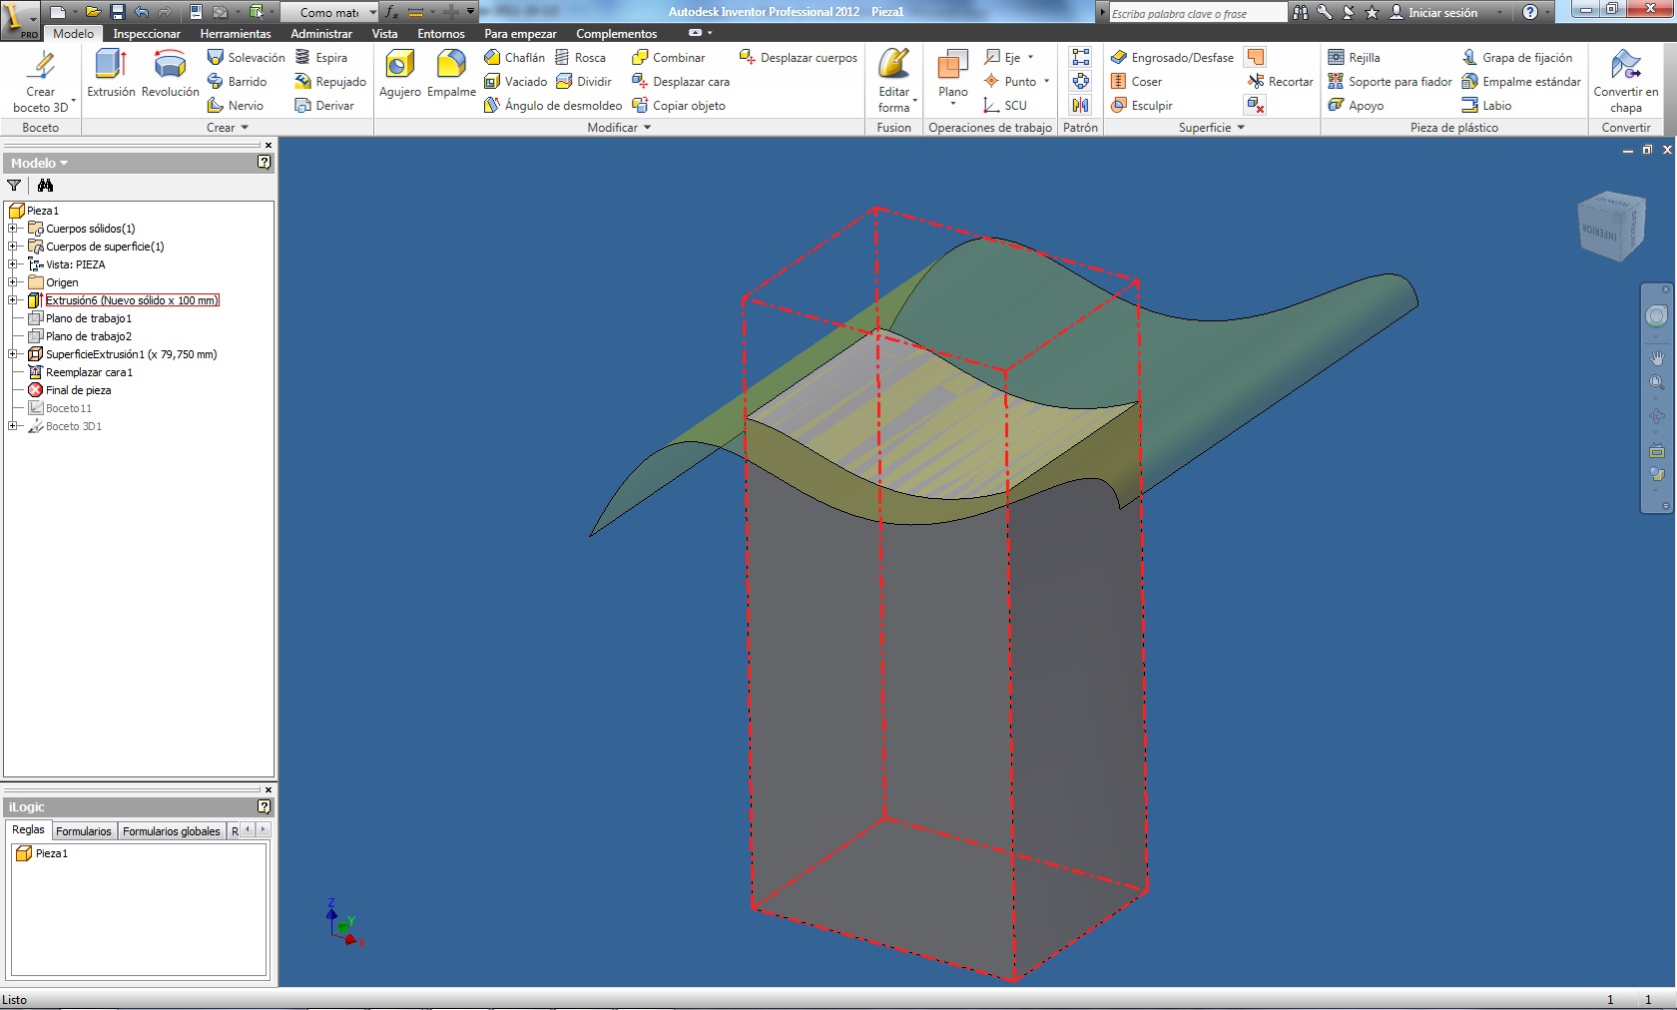
Task: Click the ViewCube in the viewport
Action: coord(1610,227)
